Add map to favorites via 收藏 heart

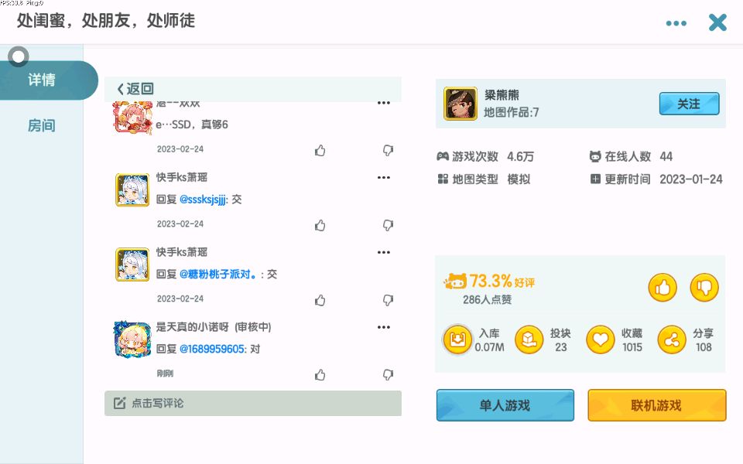click(x=600, y=339)
